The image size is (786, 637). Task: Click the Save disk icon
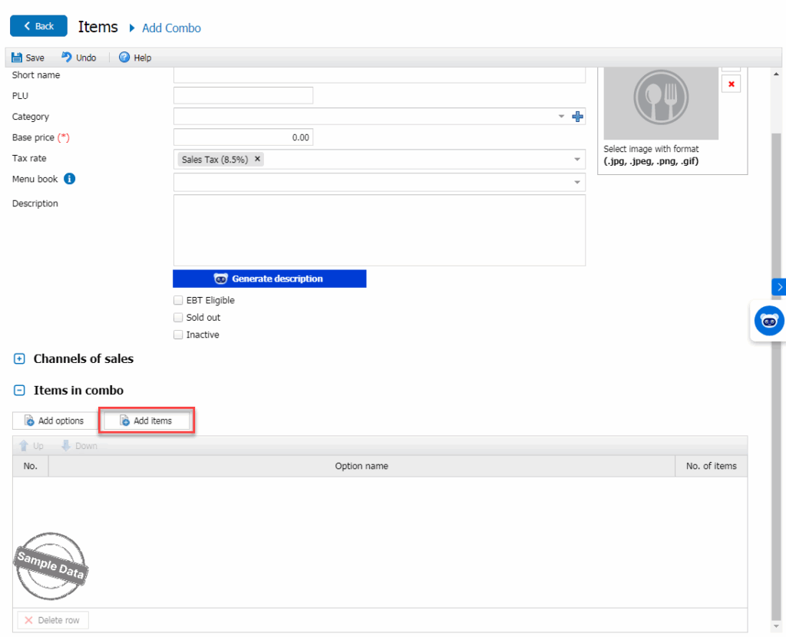pos(17,58)
